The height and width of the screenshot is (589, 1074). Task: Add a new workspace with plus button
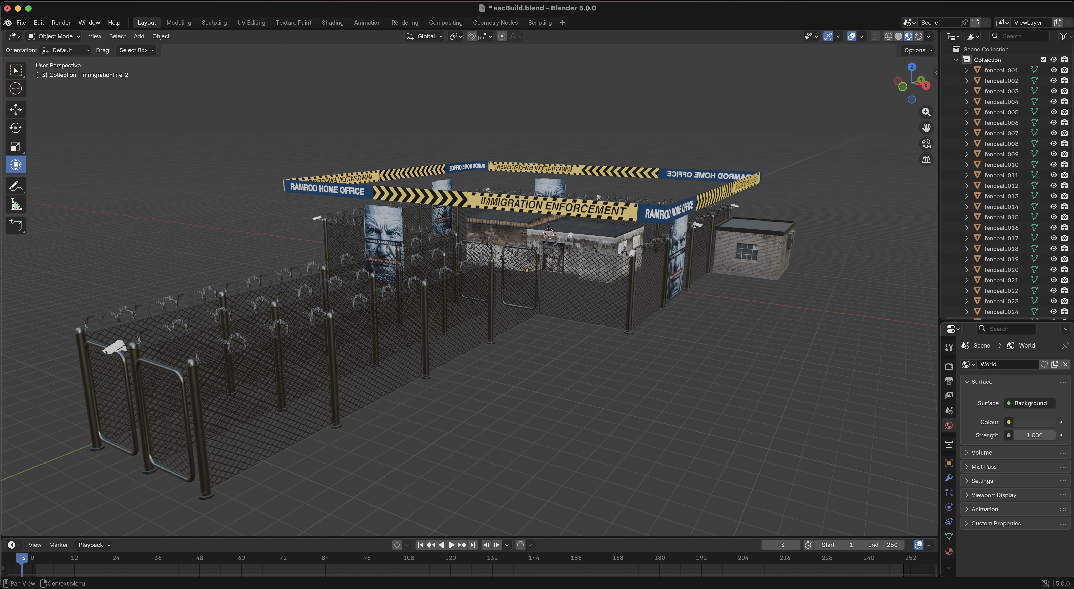pyautogui.click(x=562, y=23)
